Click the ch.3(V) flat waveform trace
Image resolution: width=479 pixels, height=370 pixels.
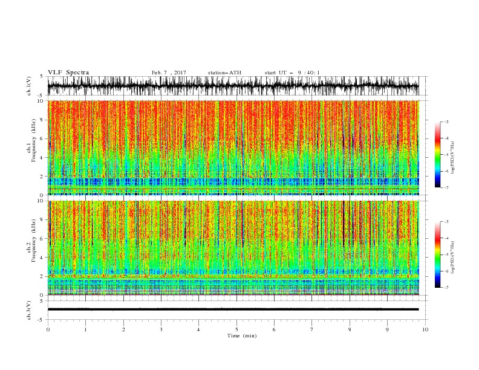coord(233,310)
